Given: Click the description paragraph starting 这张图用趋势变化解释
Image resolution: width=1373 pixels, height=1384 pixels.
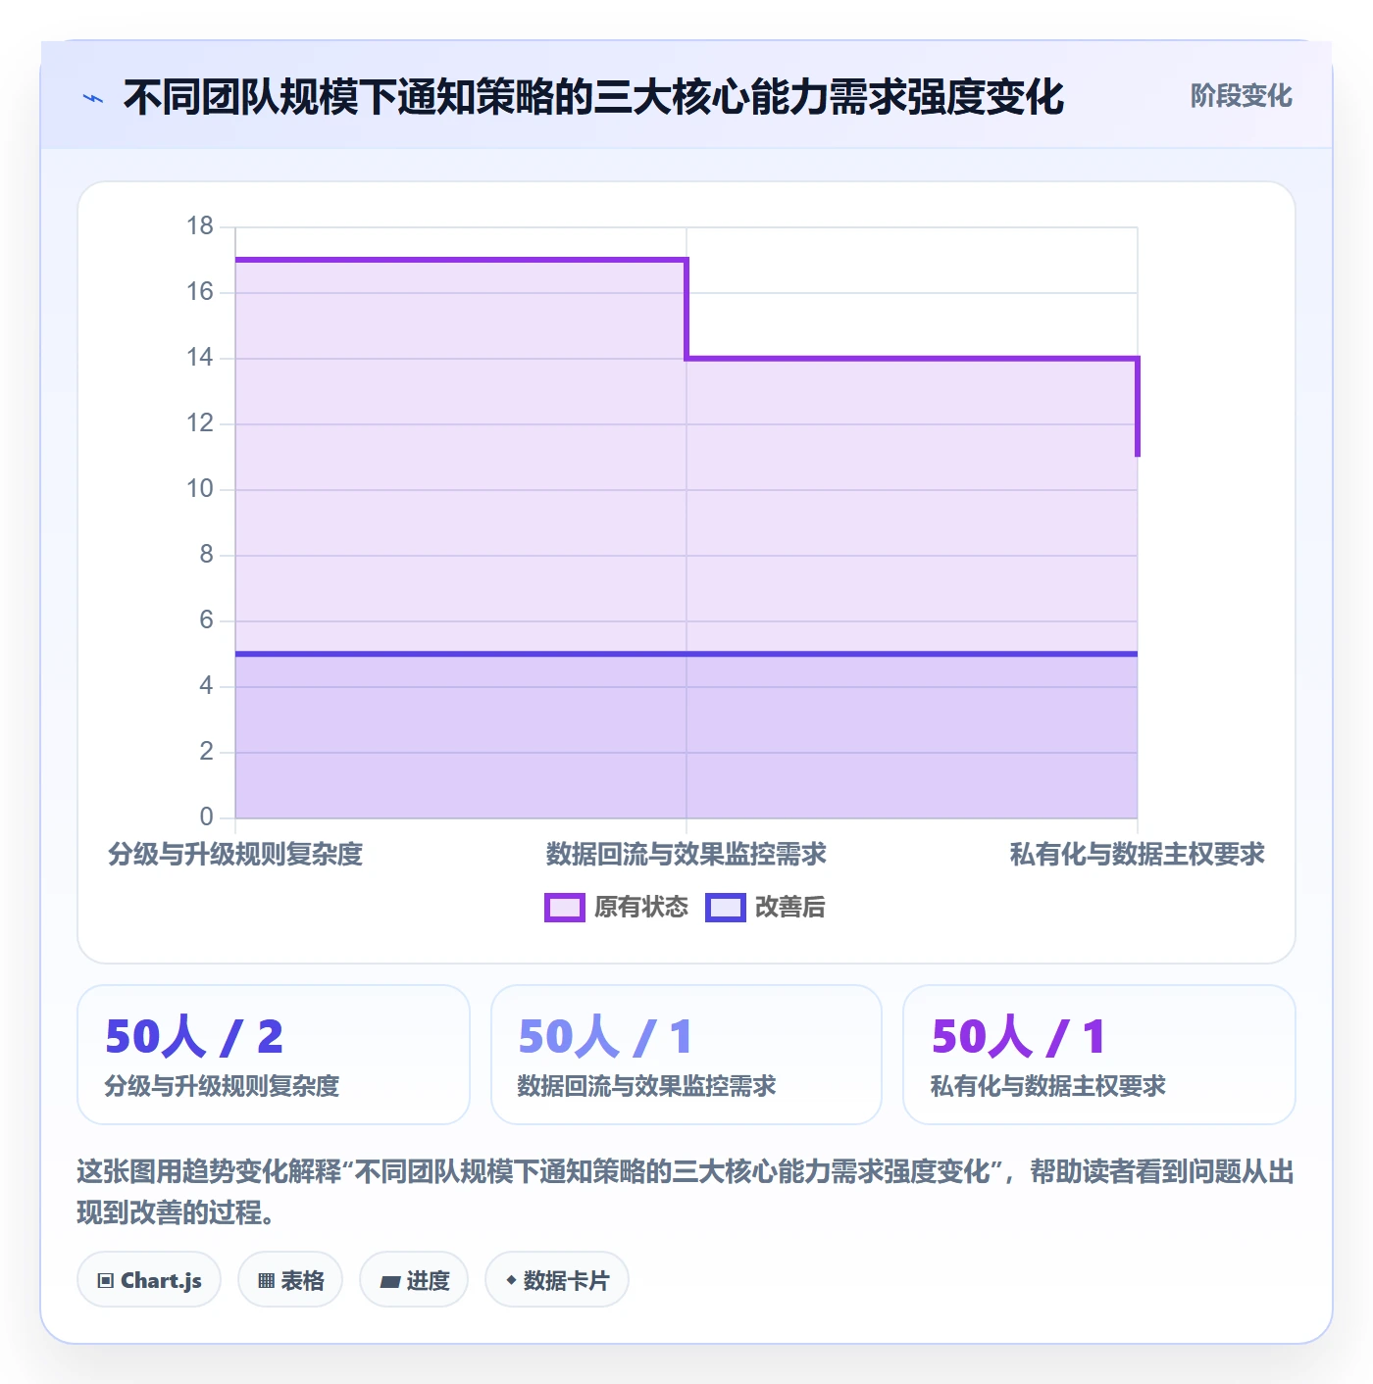Looking at the screenshot, I should (x=686, y=1192).
